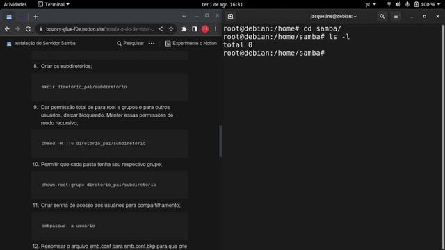Click the Wi-Fi status icon
The width and height of the screenshot is (445, 250).
(389, 5)
